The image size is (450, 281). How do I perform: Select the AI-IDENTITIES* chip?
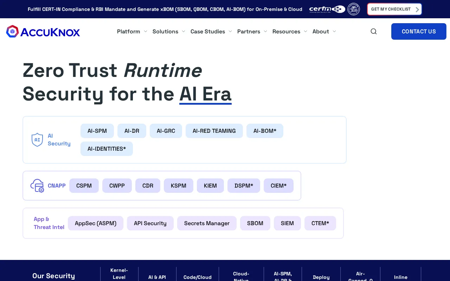coord(107,149)
